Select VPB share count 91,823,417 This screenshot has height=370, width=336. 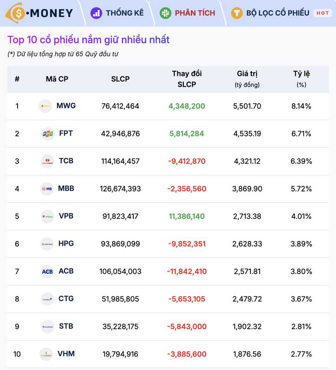click(120, 216)
